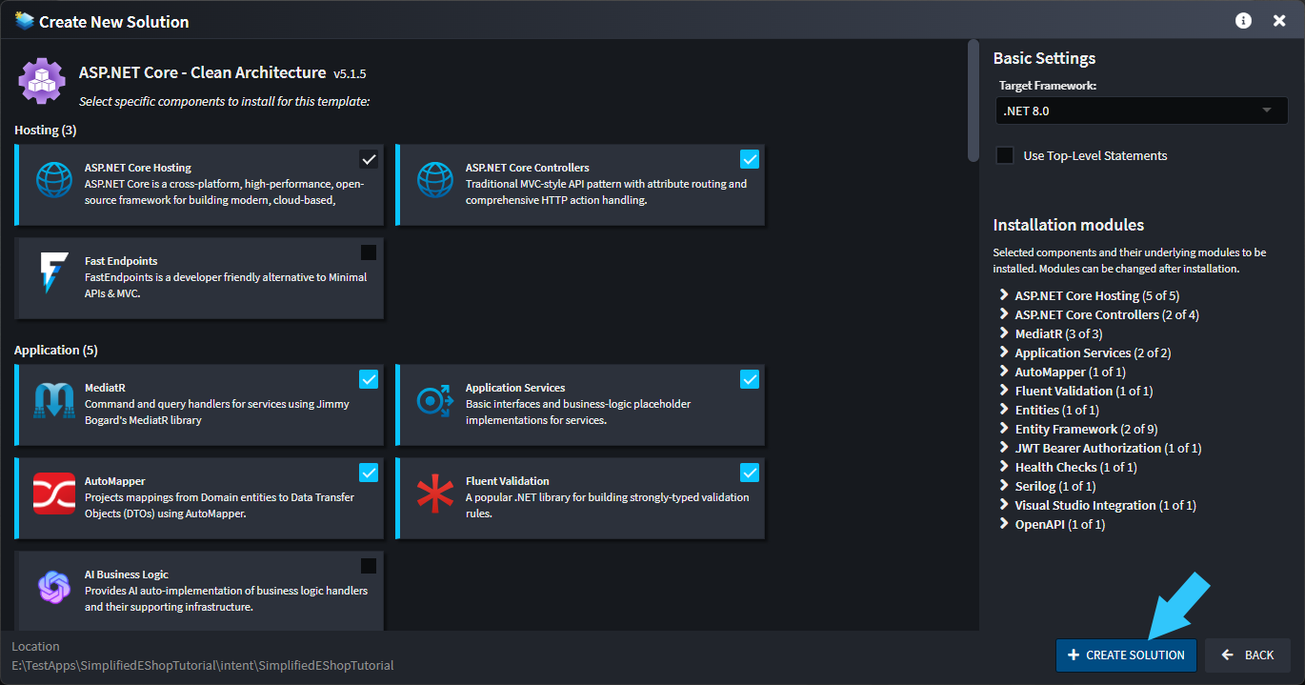Expand ASP.NET Core Controllers modules
1305x685 pixels.
[1004, 314]
